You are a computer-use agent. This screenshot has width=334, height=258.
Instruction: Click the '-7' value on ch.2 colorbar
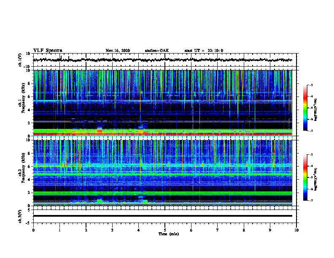coord(311,200)
